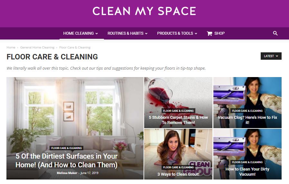Open 5 Of the Dirtiest Surfaces article
This screenshot has width=289, height=184.
click(x=67, y=161)
